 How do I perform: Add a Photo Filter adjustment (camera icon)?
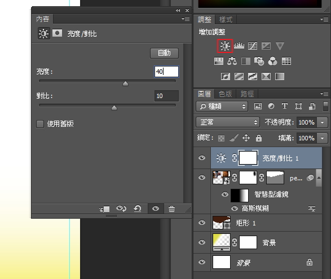point(259,61)
